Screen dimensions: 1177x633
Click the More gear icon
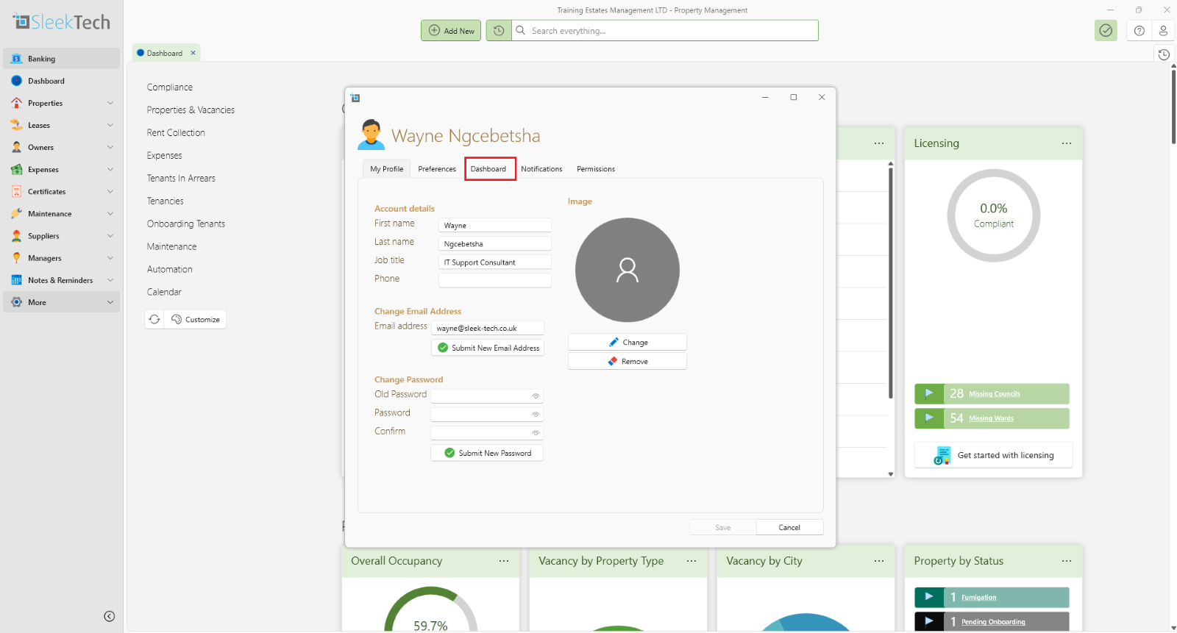16,302
